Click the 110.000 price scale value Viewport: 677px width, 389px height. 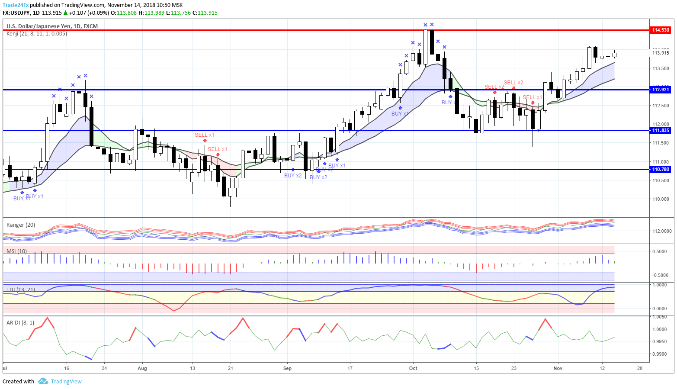661,199
